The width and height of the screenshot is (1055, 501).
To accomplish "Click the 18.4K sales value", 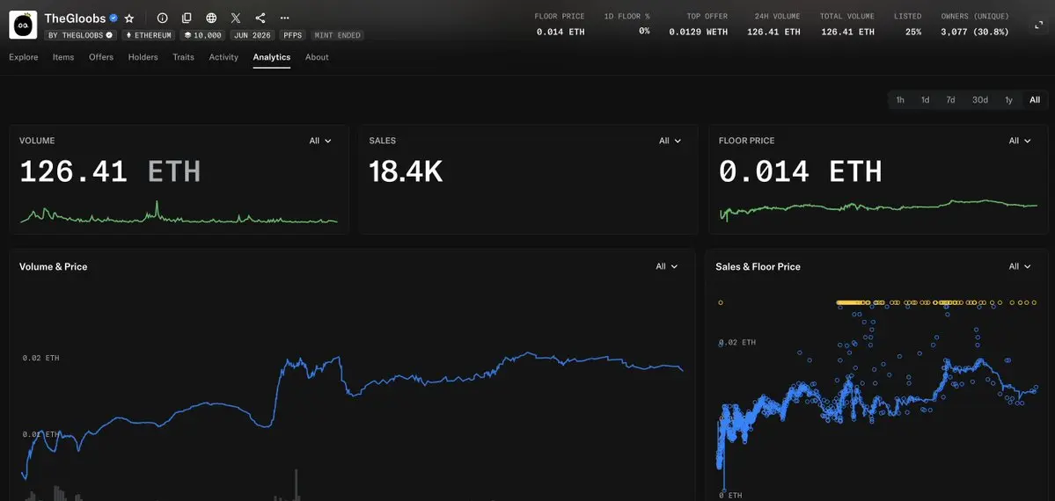I will click(x=406, y=172).
